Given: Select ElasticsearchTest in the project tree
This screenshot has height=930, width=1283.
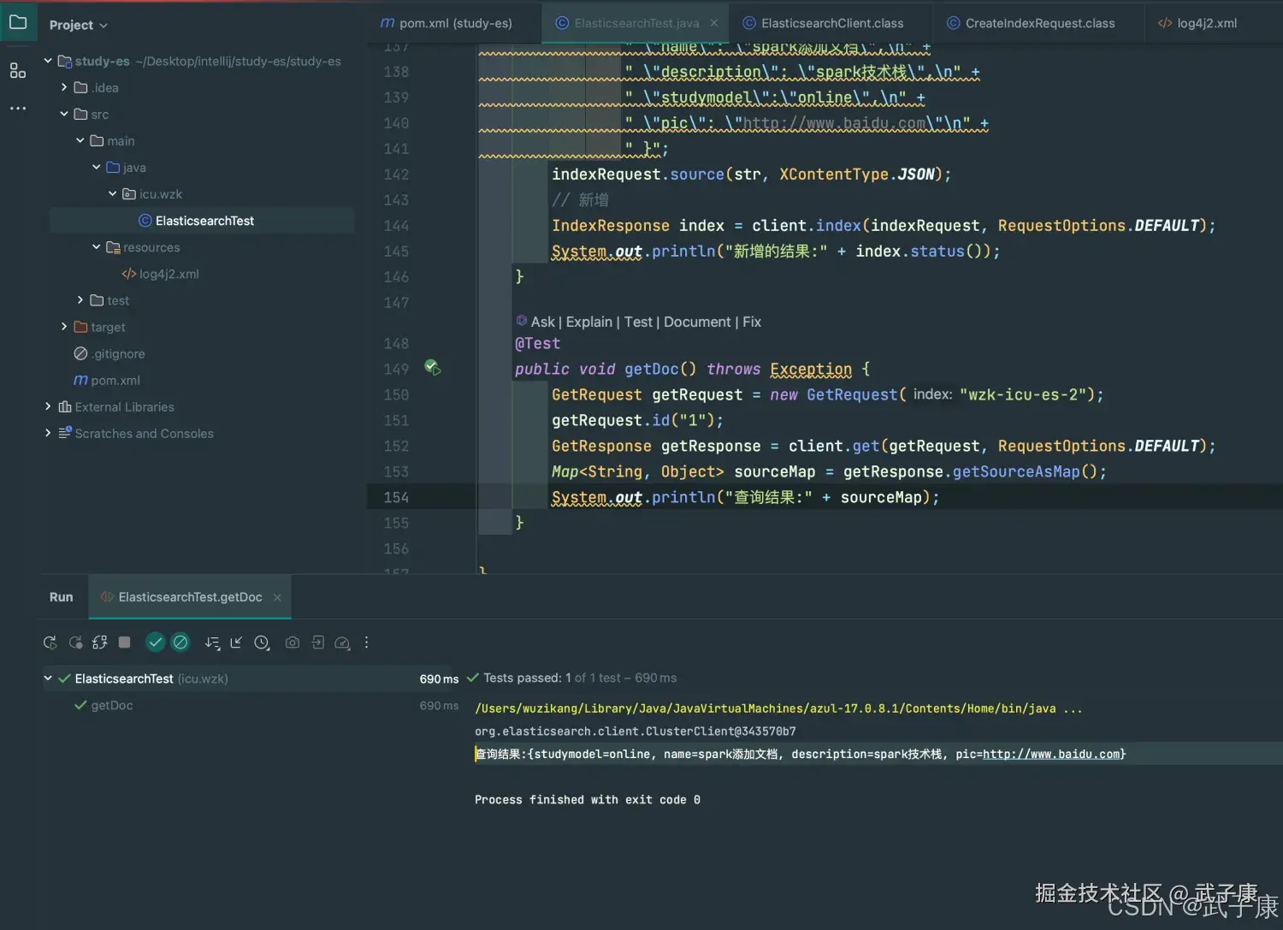Looking at the screenshot, I should tap(204, 220).
